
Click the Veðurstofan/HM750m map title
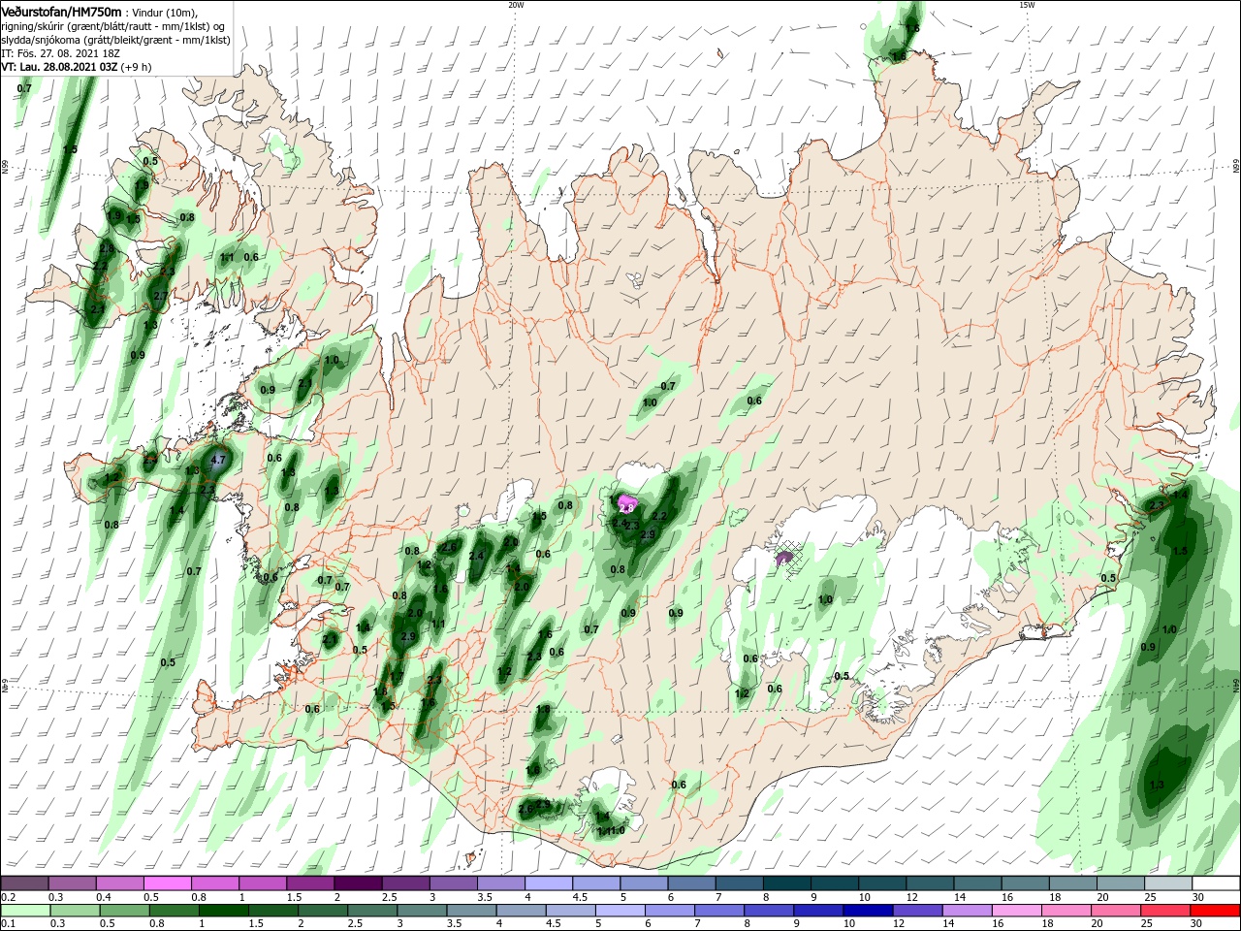pos(61,11)
